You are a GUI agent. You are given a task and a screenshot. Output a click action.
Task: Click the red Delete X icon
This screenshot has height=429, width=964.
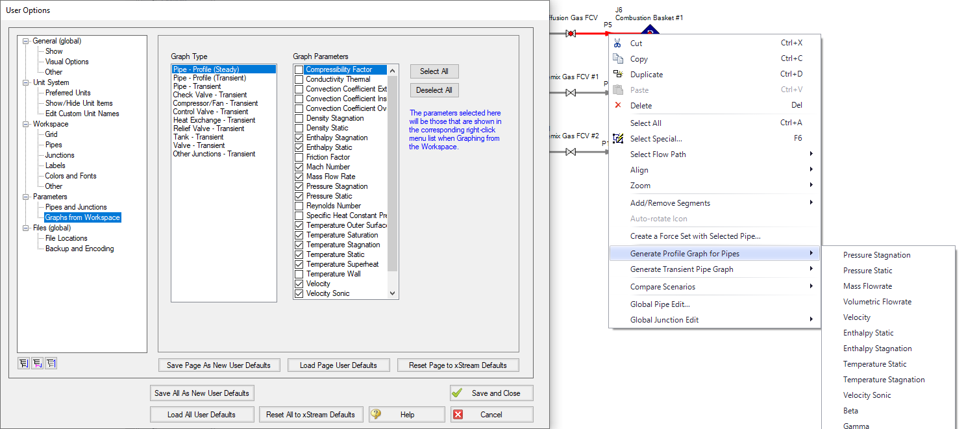(618, 105)
